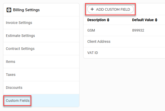This screenshot has height=111, width=165.
Task: Click the ADD CUSTOM FIELD button
Action: click(x=111, y=9)
